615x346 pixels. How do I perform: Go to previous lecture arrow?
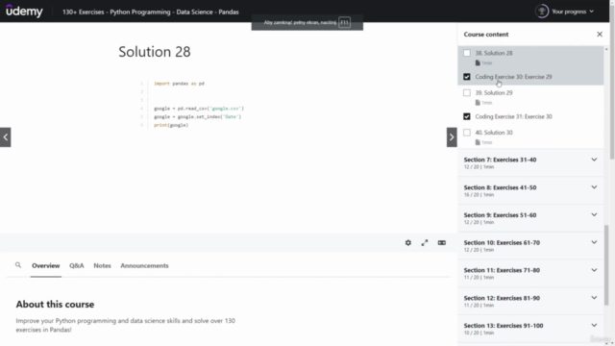tap(6, 137)
